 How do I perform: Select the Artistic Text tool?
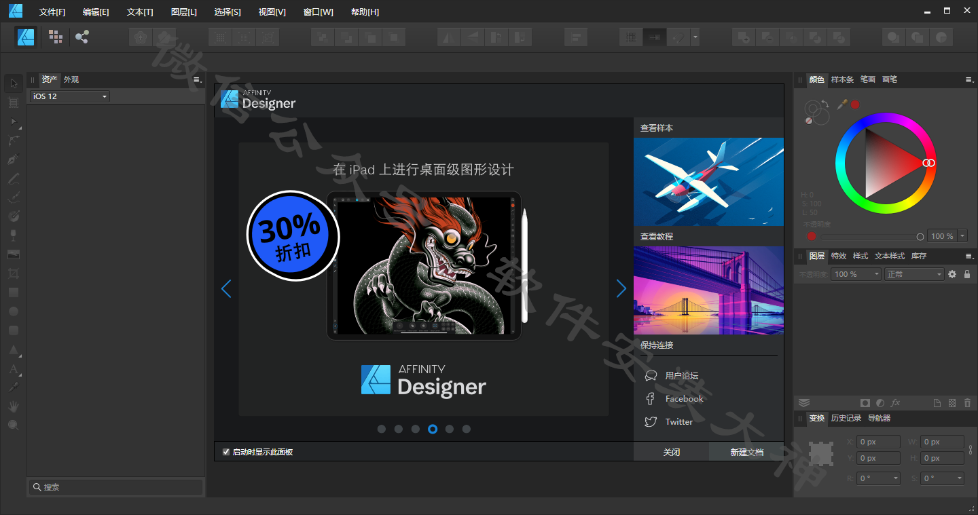pos(14,369)
